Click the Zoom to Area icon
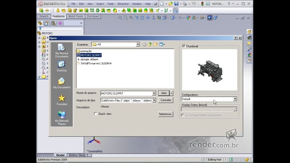 pyautogui.click(x=126, y=18)
